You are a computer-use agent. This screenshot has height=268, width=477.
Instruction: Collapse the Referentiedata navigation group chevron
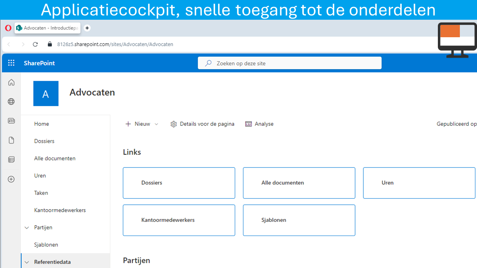[x=26, y=262]
